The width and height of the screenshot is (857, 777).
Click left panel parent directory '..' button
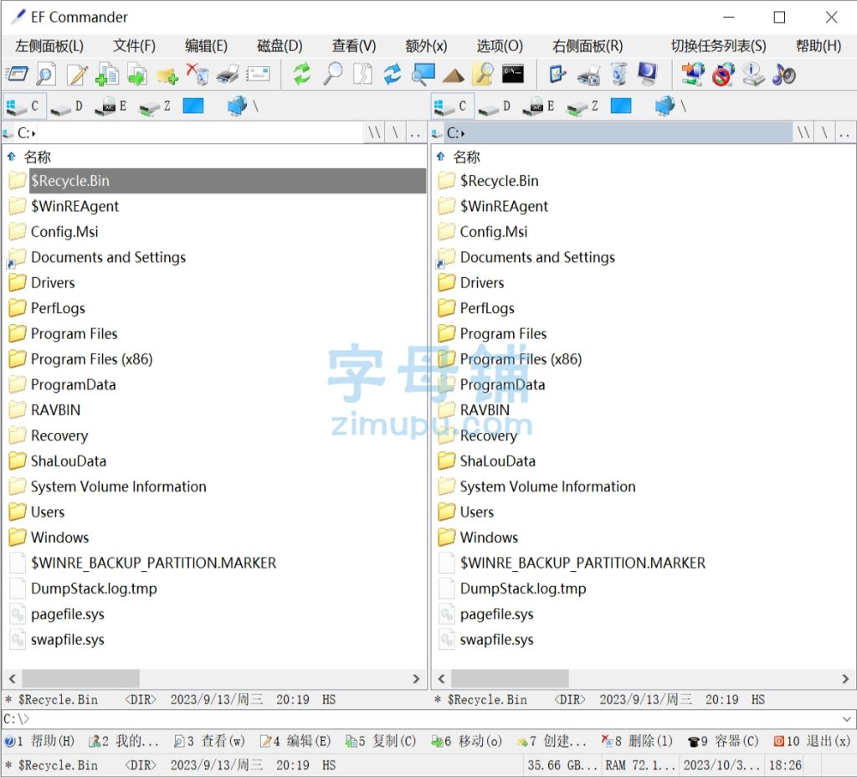415,133
